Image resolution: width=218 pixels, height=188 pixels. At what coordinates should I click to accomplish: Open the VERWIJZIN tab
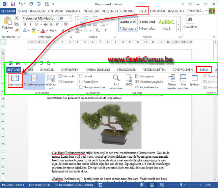point(92,11)
